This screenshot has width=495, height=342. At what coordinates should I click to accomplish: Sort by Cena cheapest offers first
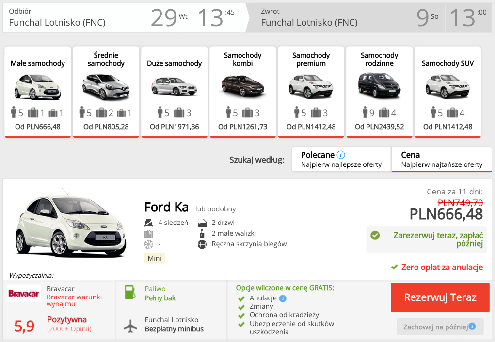(441, 159)
